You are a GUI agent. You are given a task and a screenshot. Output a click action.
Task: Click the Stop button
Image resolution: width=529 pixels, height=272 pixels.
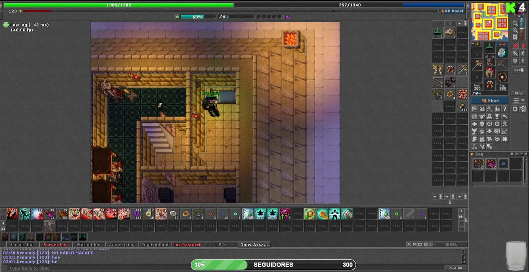pos(519,93)
